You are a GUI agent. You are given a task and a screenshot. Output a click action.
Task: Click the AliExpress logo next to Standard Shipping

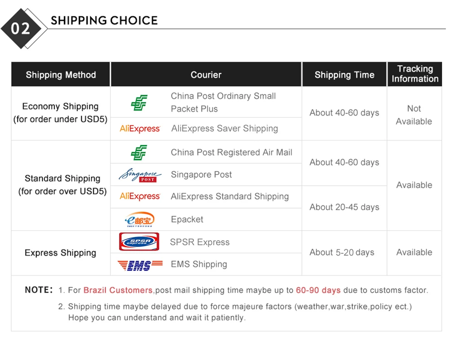coord(140,197)
